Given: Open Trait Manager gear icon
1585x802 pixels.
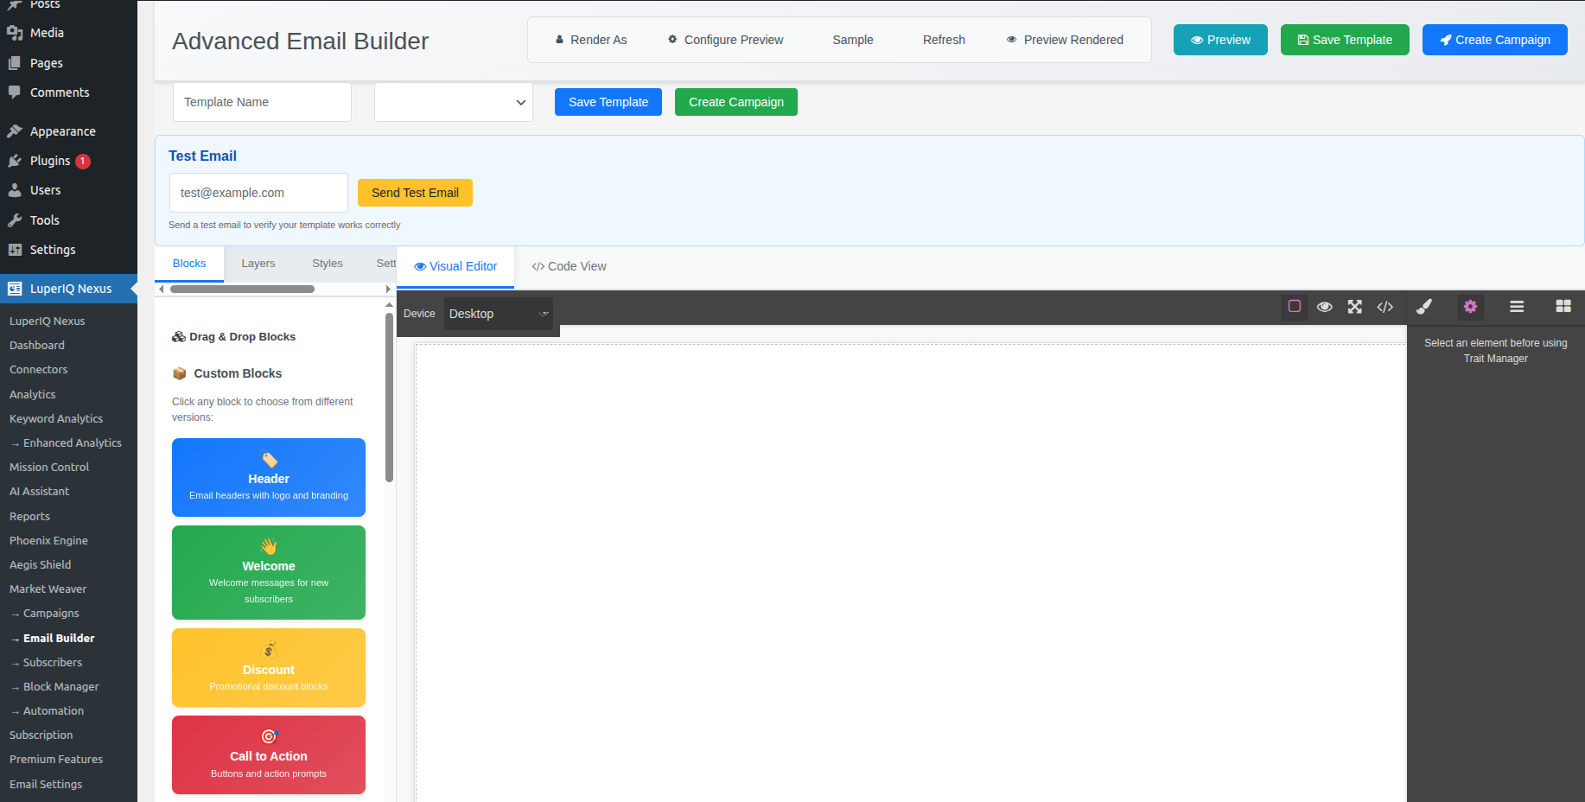Looking at the screenshot, I should pos(1470,307).
